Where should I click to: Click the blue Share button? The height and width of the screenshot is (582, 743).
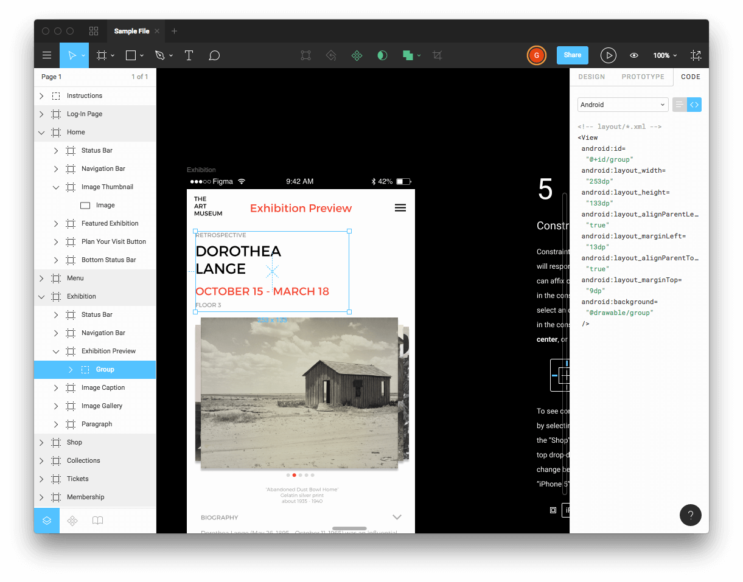[x=572, y=55]
